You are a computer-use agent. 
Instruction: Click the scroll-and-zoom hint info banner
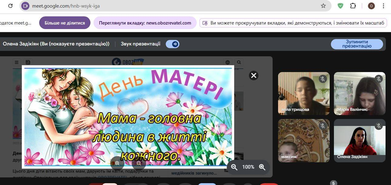click(x=293, y=23)
